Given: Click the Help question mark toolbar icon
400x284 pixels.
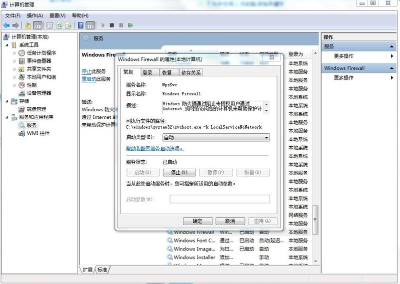Looking at the screenshot, I should 81,25.
